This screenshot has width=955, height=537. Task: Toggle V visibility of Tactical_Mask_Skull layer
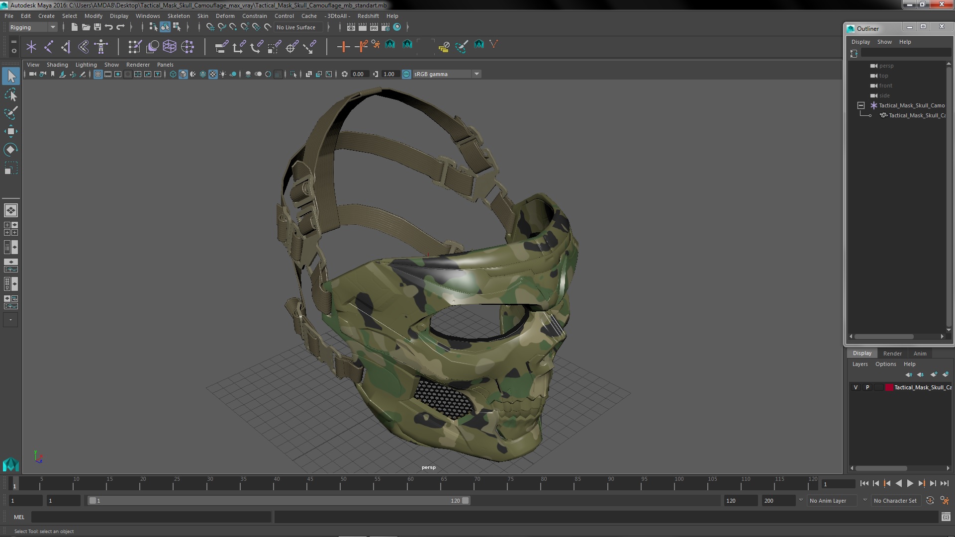[856, 387]
